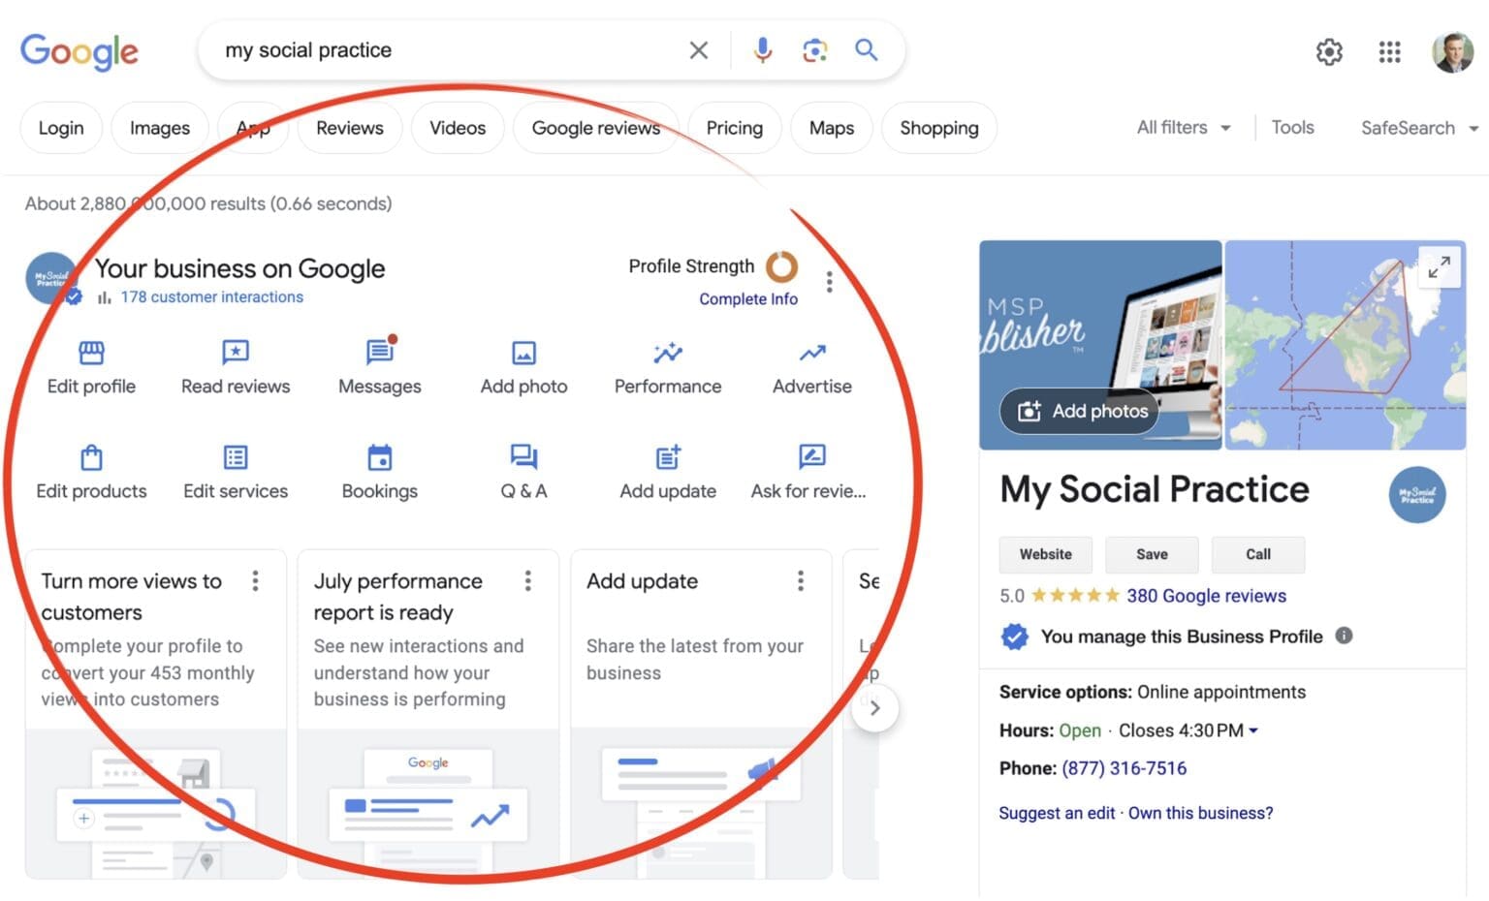1489x901 pixels.
Task: Start voice search with microphone icon
Action: click(763, 50)
